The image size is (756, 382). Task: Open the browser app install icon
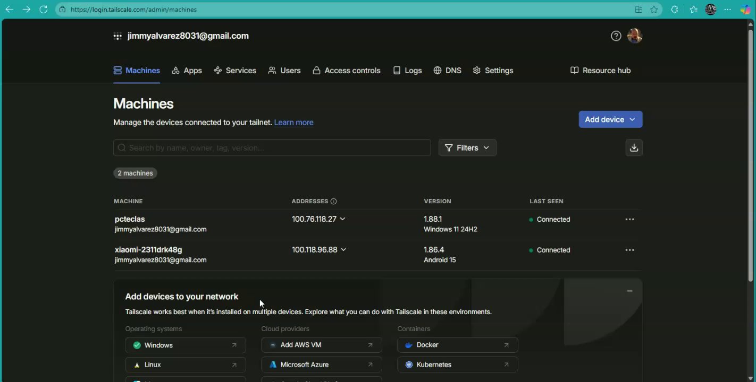click(639, 10)
